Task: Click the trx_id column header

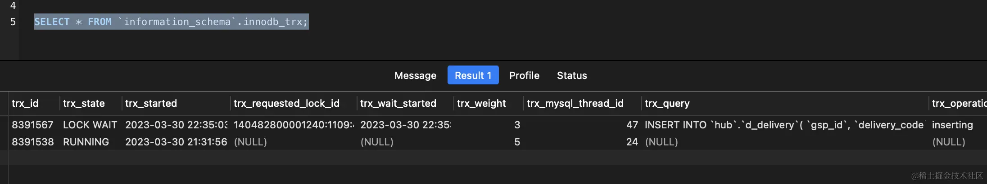Action: pyautogui.click(x=25, y=103)
